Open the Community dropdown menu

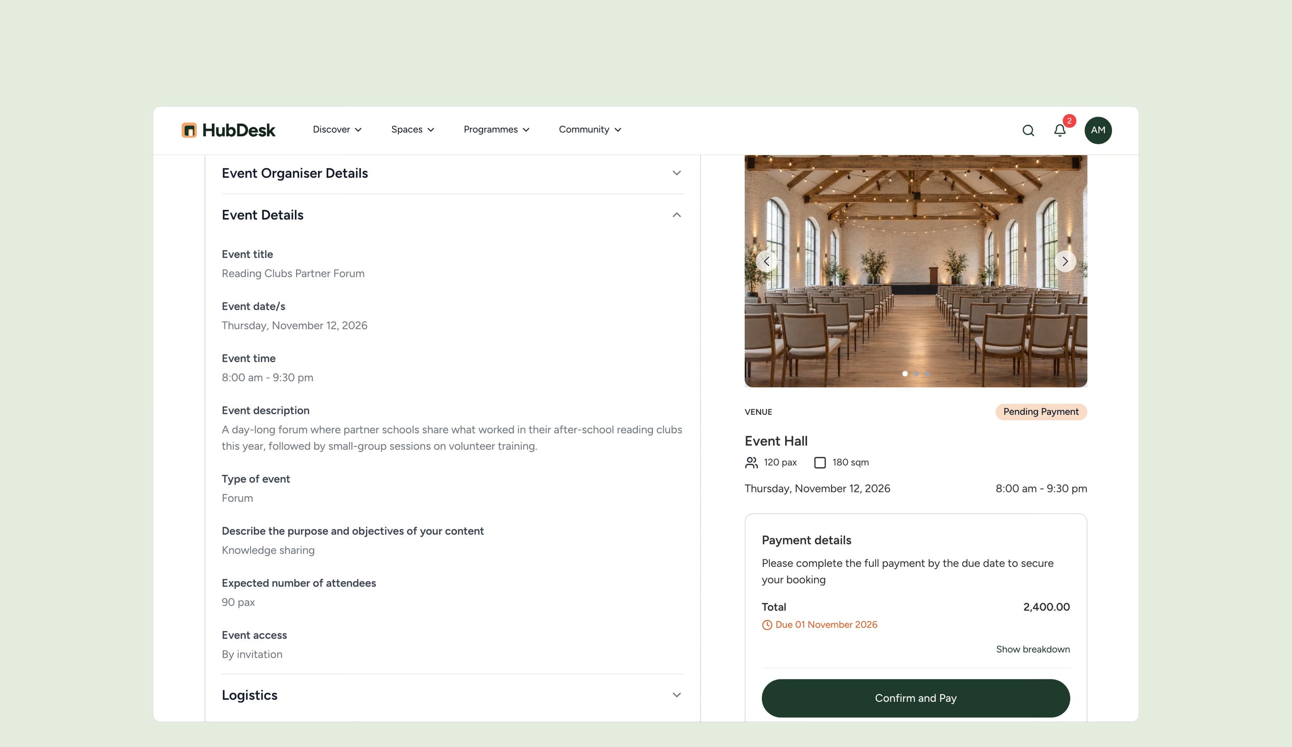(x=589, y=130)
